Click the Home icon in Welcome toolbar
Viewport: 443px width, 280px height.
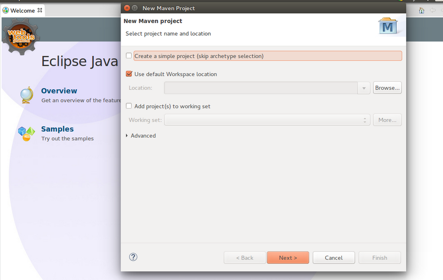pos(421,11)
